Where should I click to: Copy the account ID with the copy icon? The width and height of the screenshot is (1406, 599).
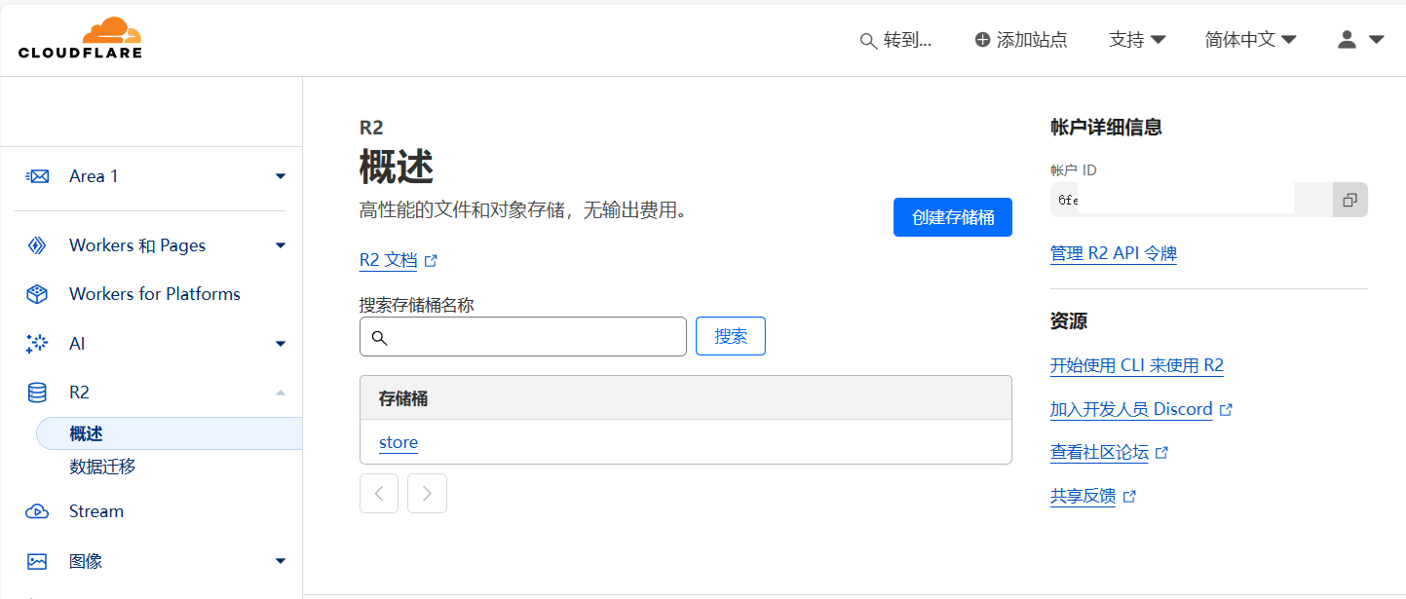(x=1350, y=200)
